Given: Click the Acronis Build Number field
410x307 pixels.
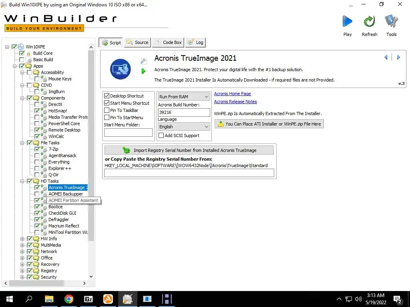Looking at the screenshot, I should coord(184,112).
